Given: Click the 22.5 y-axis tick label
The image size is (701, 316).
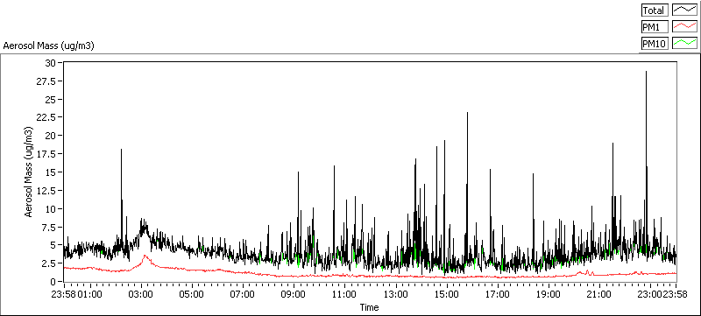Looking at the screenshot, I should coord(47,117).
